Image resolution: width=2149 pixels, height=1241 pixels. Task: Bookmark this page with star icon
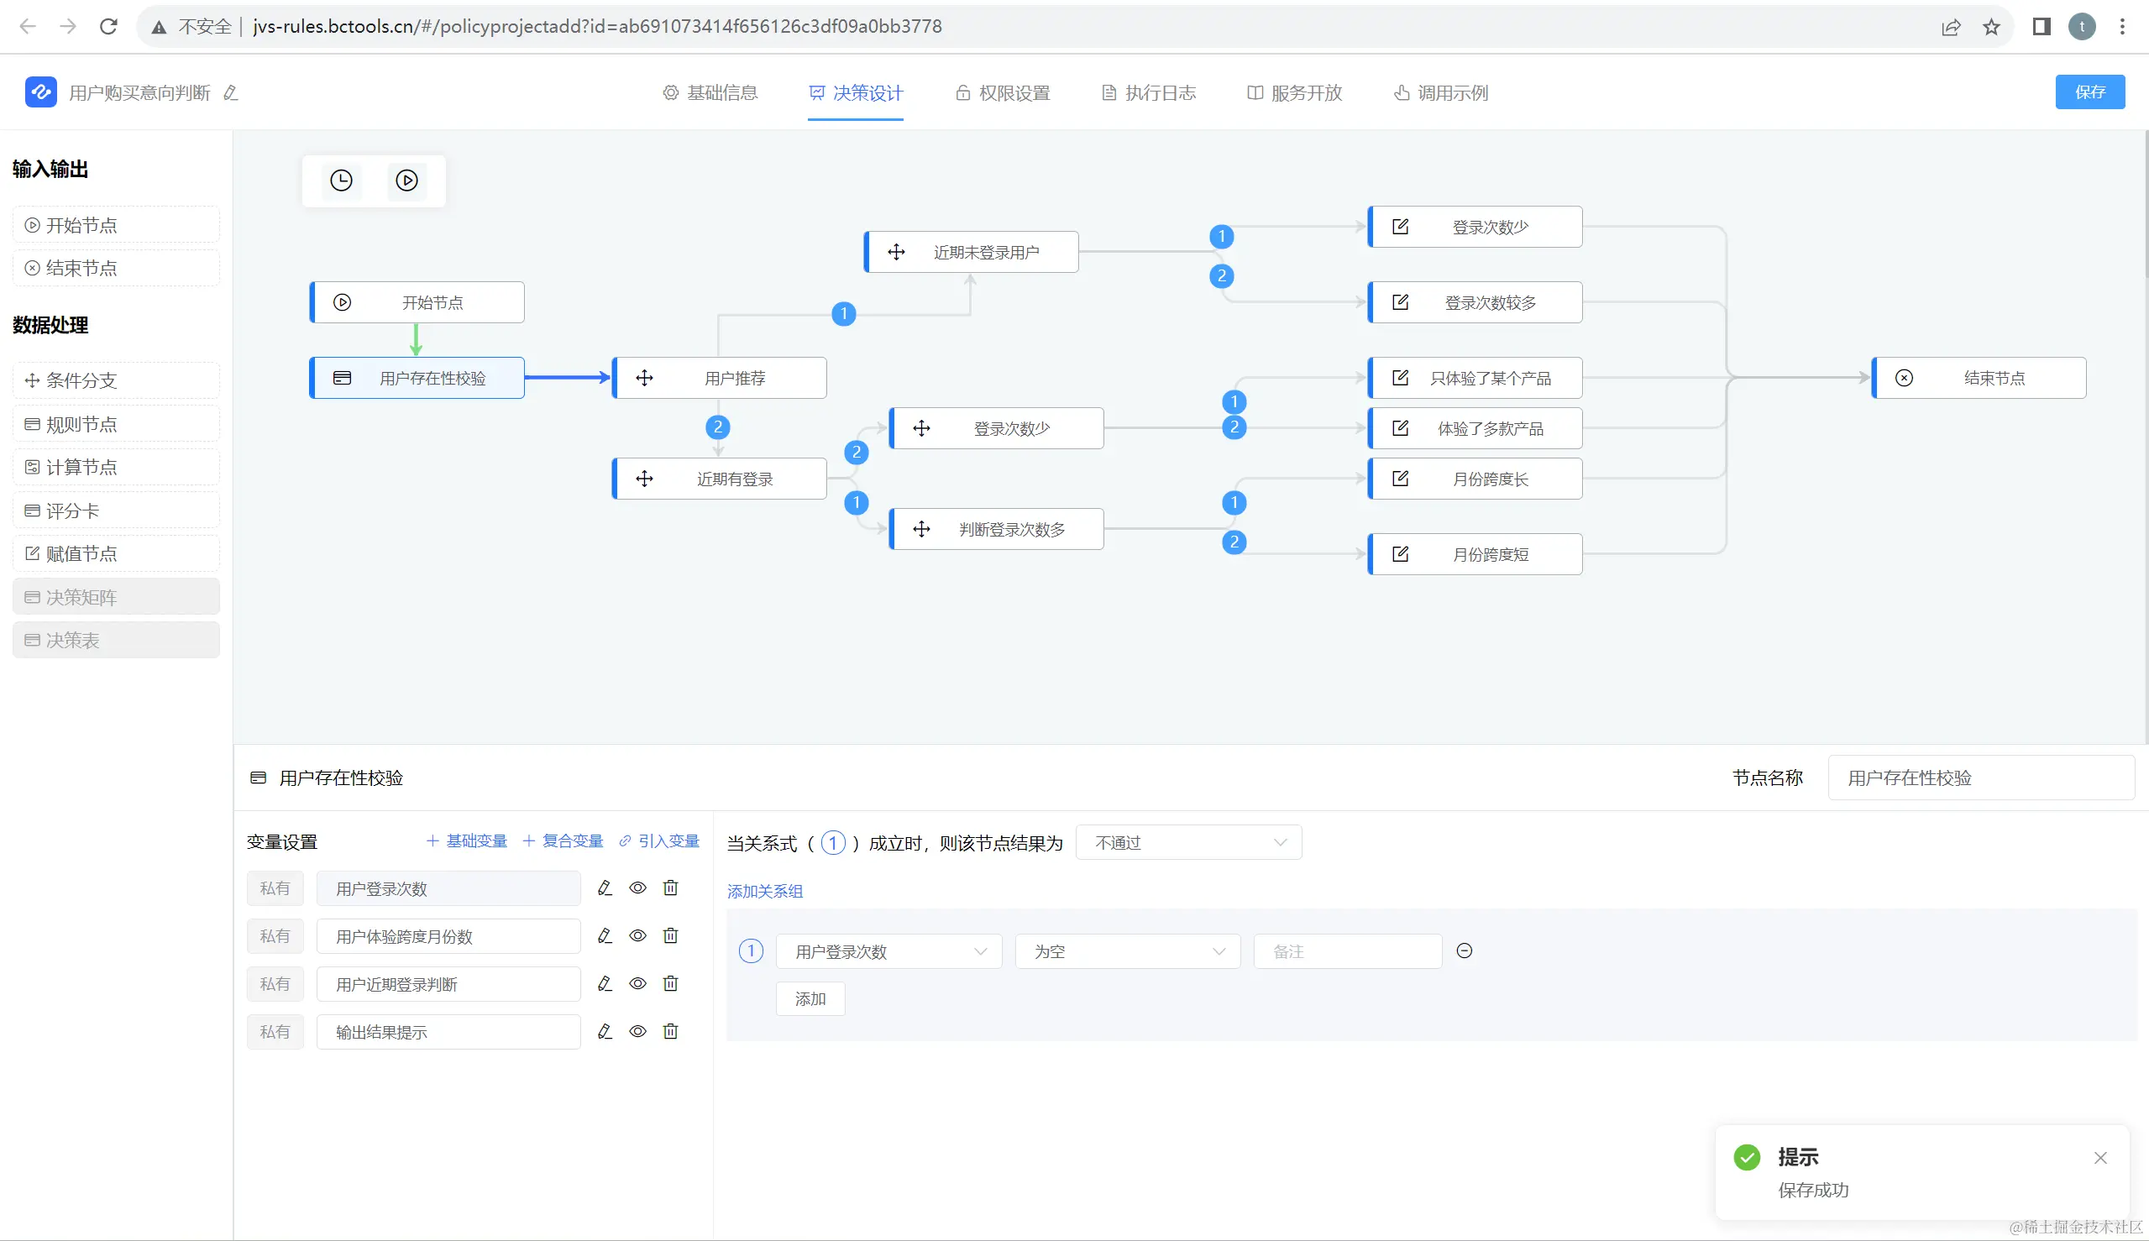1991,26
